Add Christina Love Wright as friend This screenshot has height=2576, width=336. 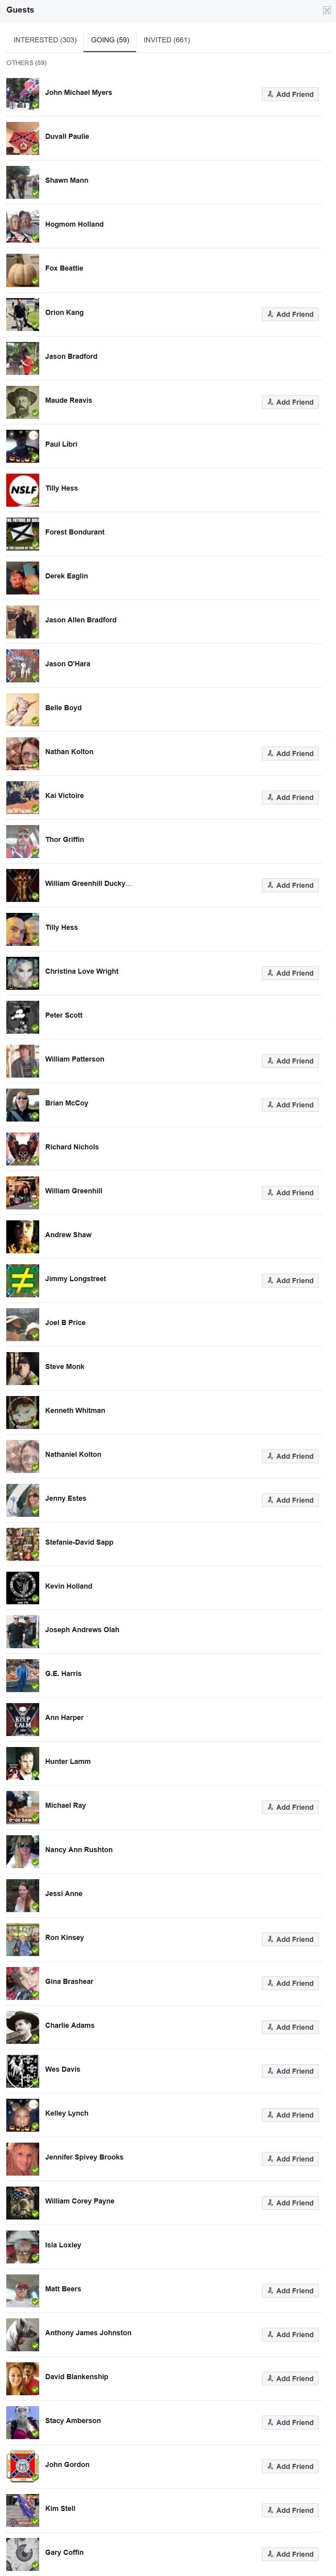coord(290,973)
